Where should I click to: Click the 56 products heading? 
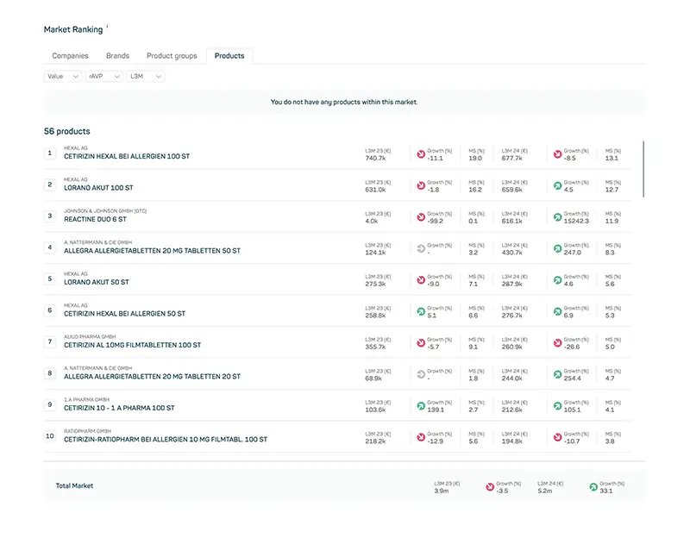click(x=67, y=131)
